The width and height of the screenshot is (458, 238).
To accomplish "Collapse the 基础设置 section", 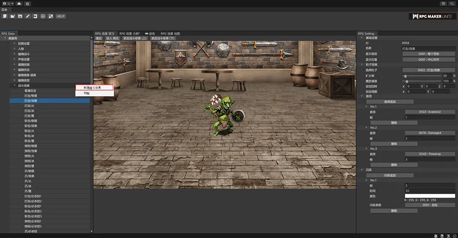I will tap(361, 38).
